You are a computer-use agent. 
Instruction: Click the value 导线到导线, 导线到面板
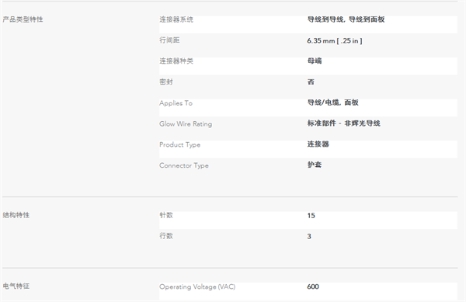pos(346,19)
